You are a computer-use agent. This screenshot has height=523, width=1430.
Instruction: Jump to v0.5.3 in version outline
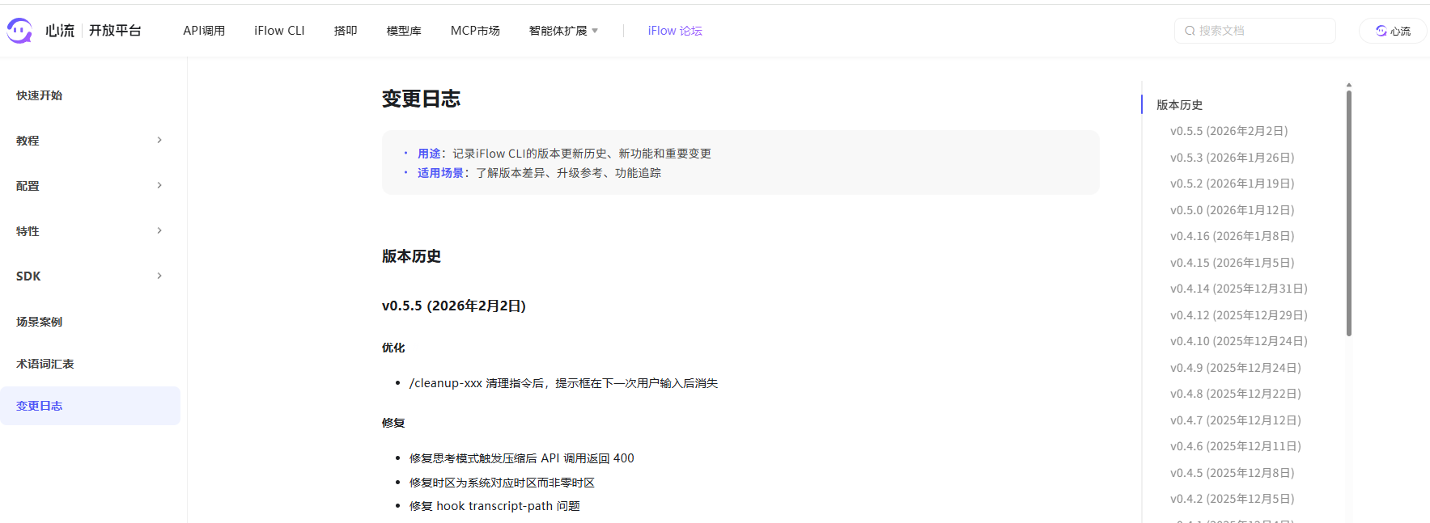[1232, 158]
